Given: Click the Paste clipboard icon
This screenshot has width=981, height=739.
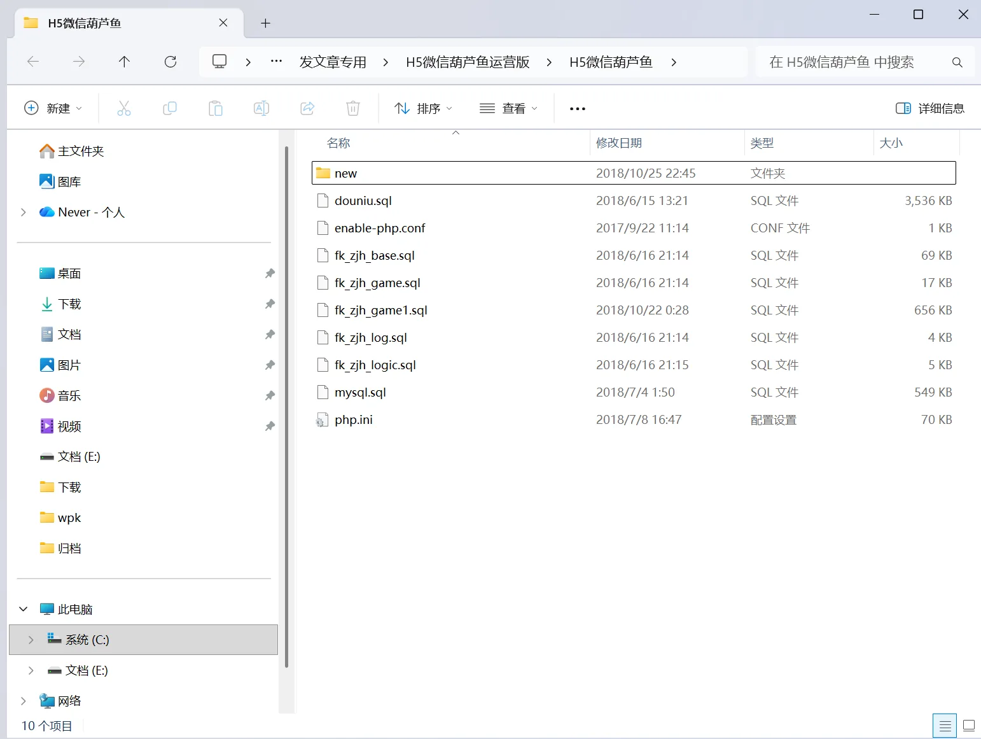Looking at the screenshot, I should (216, 108).
